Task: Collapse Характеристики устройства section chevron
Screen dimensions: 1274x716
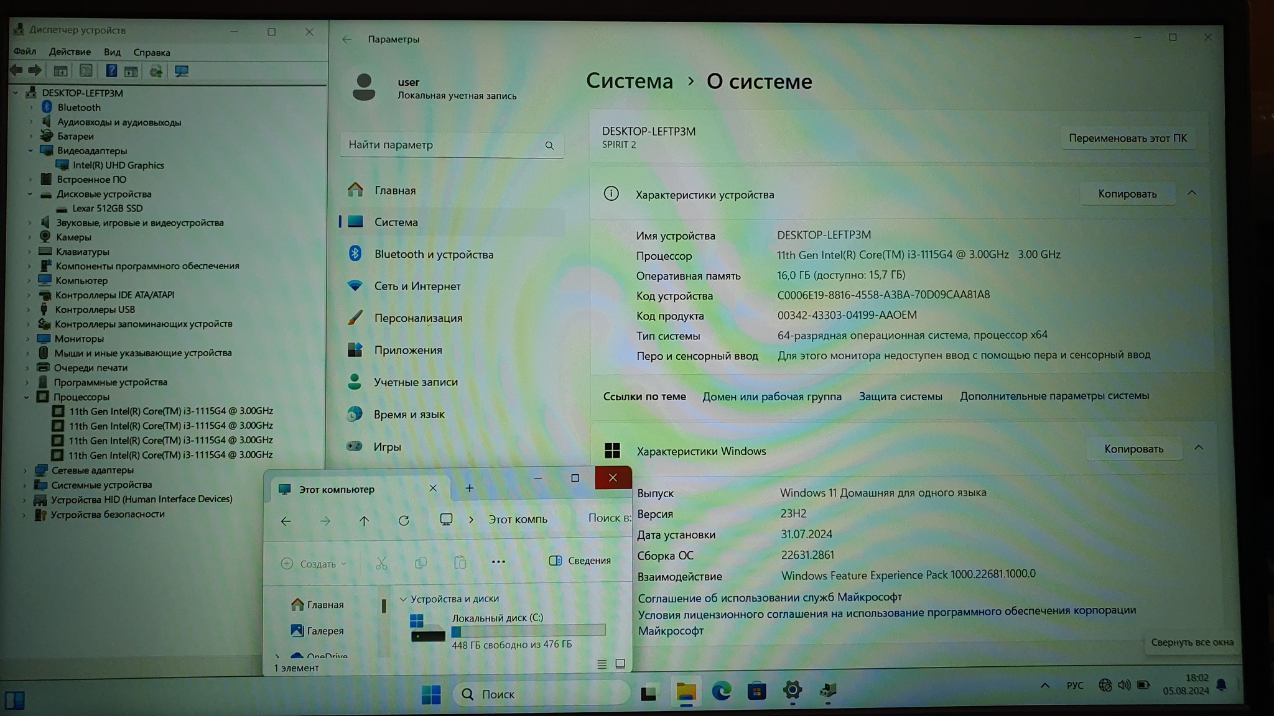Action: pos(1192,193)
